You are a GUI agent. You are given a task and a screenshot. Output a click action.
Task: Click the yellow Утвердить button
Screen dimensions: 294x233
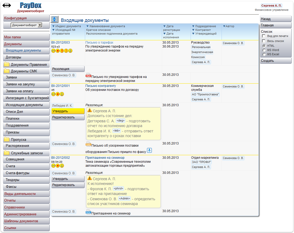pyautogui.click(x=68, y=111)
